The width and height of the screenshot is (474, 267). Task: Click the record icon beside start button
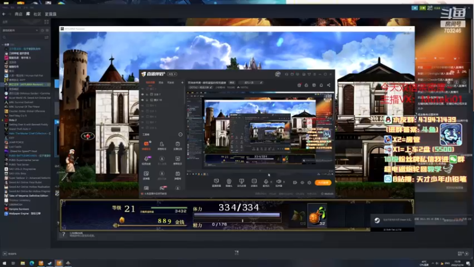pos(294,183)
